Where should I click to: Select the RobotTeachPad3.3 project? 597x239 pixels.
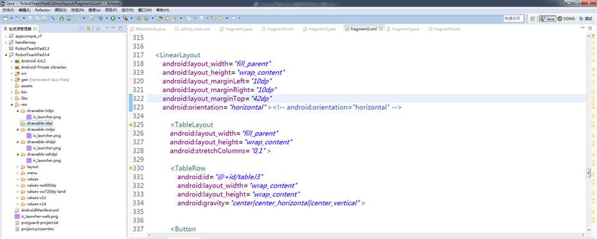pos(32,49)
